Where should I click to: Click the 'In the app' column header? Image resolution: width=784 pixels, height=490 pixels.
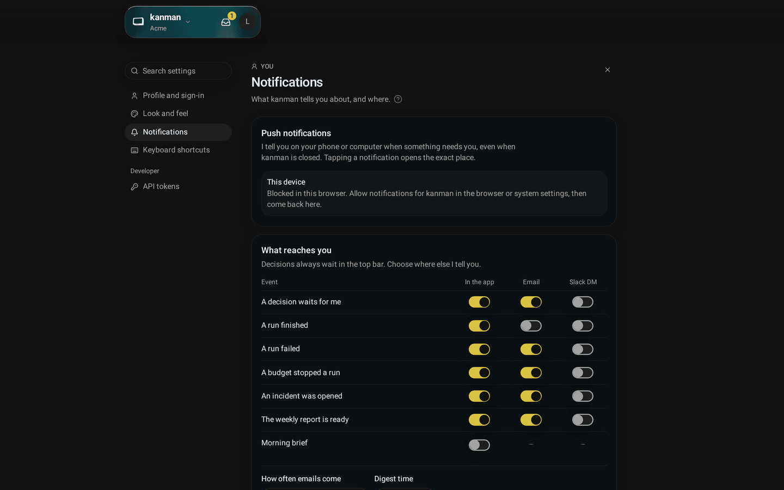(x=480, y=282)
